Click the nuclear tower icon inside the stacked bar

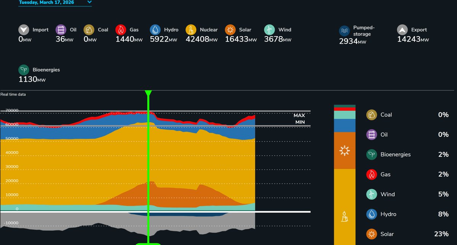(345, 216)
